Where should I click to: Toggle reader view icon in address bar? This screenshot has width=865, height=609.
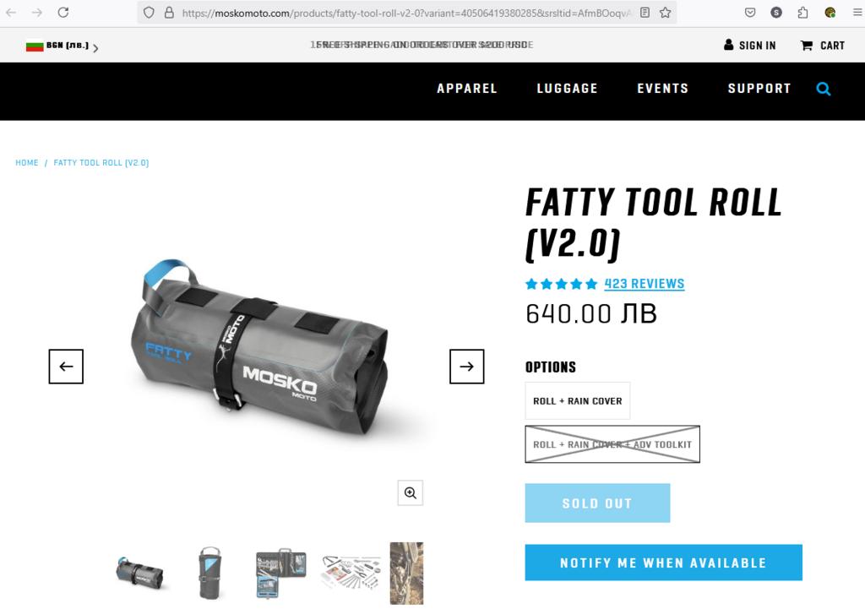(645, 13)
